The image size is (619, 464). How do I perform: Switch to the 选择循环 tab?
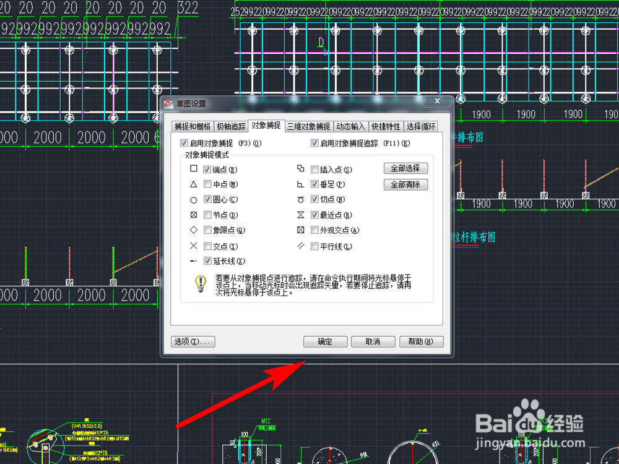point(421,127)
